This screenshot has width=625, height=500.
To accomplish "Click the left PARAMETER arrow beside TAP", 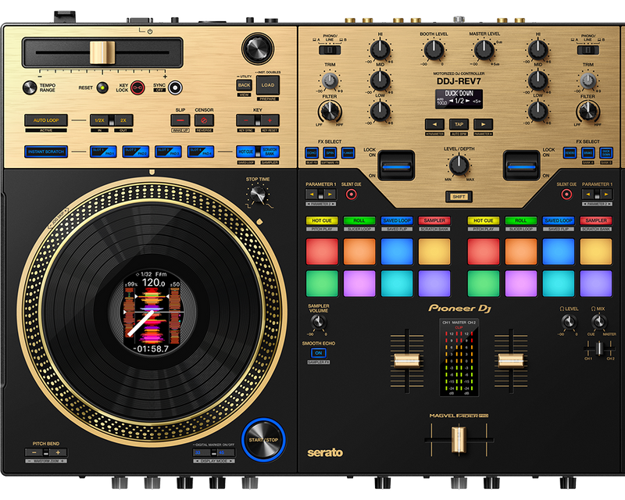I will [x=436, y=123].
